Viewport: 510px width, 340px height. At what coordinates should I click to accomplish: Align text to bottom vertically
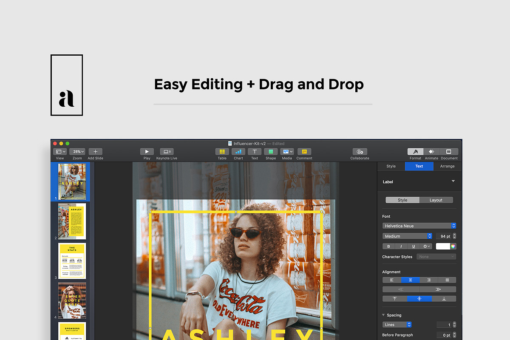(444, 299)
